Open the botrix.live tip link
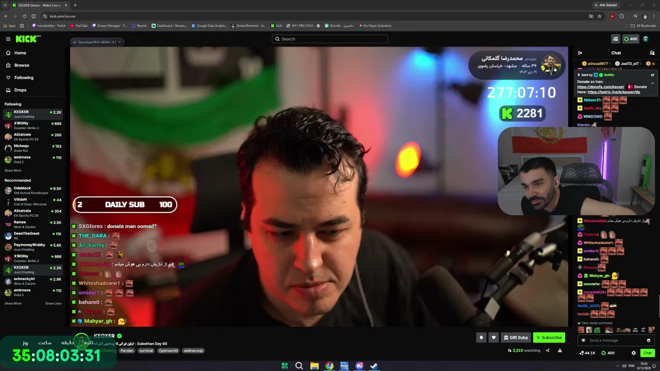660x371 pixels. coord(614,92)
